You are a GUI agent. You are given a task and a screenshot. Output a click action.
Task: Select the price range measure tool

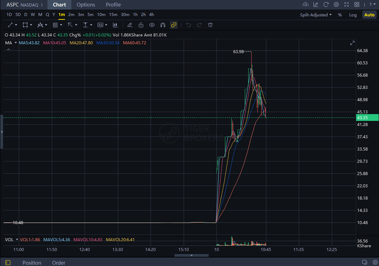pos(85,25)
